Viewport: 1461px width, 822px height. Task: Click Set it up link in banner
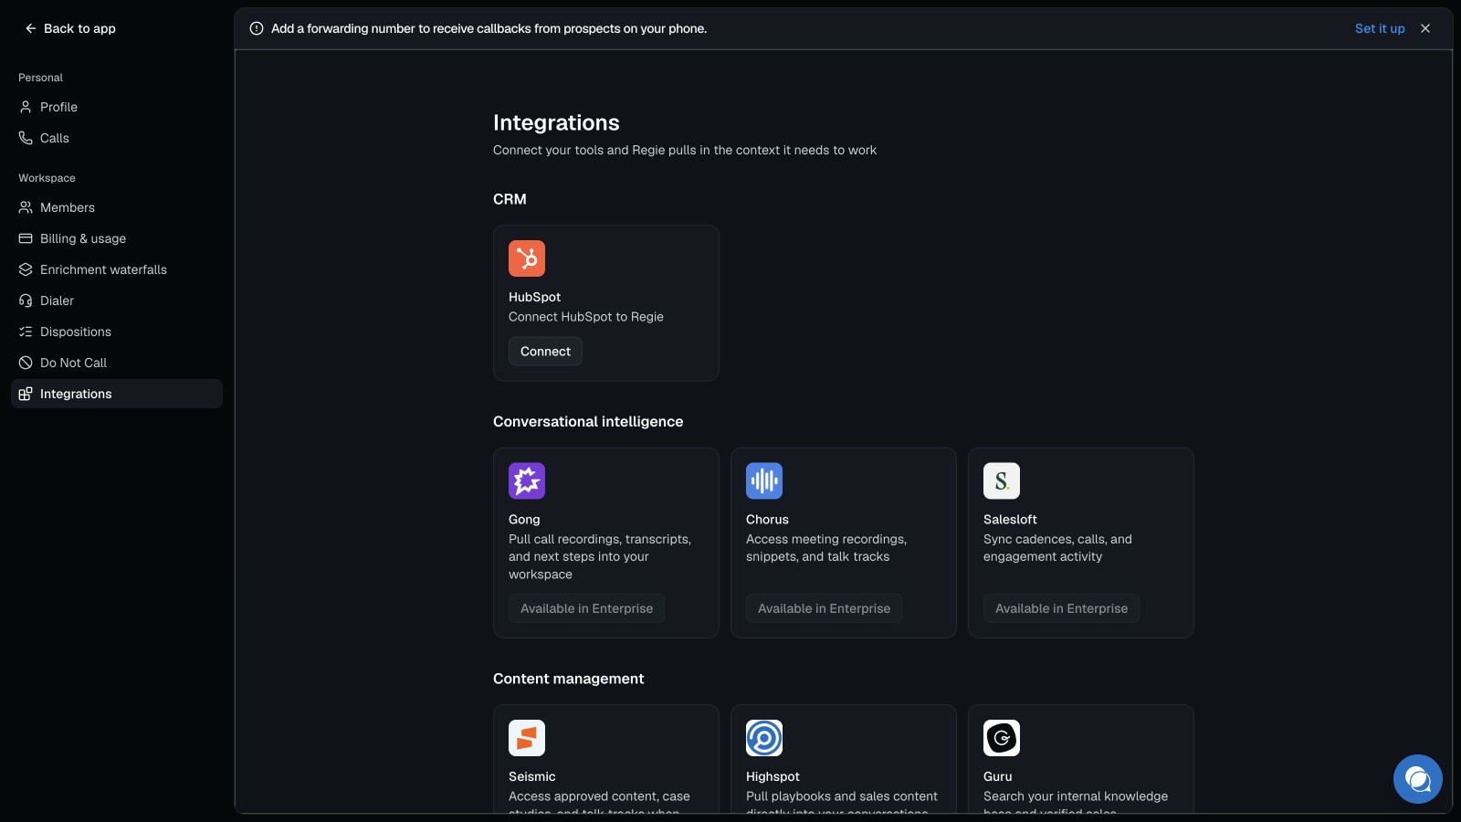coord(1380,28)
